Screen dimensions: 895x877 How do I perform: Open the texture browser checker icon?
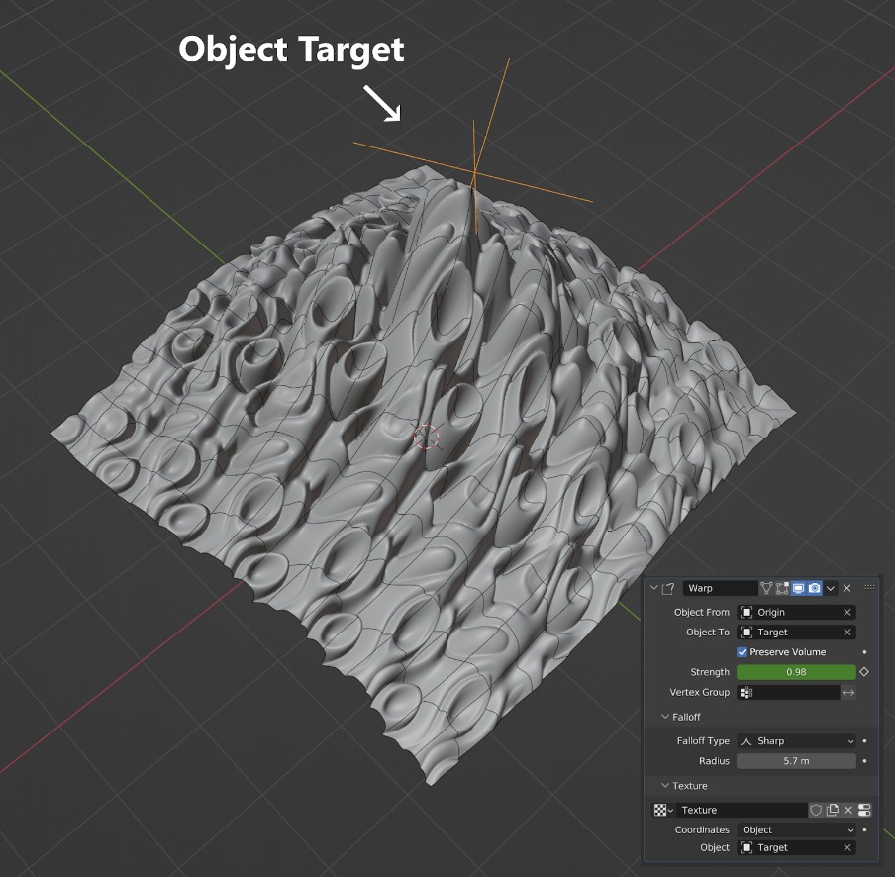659,810
